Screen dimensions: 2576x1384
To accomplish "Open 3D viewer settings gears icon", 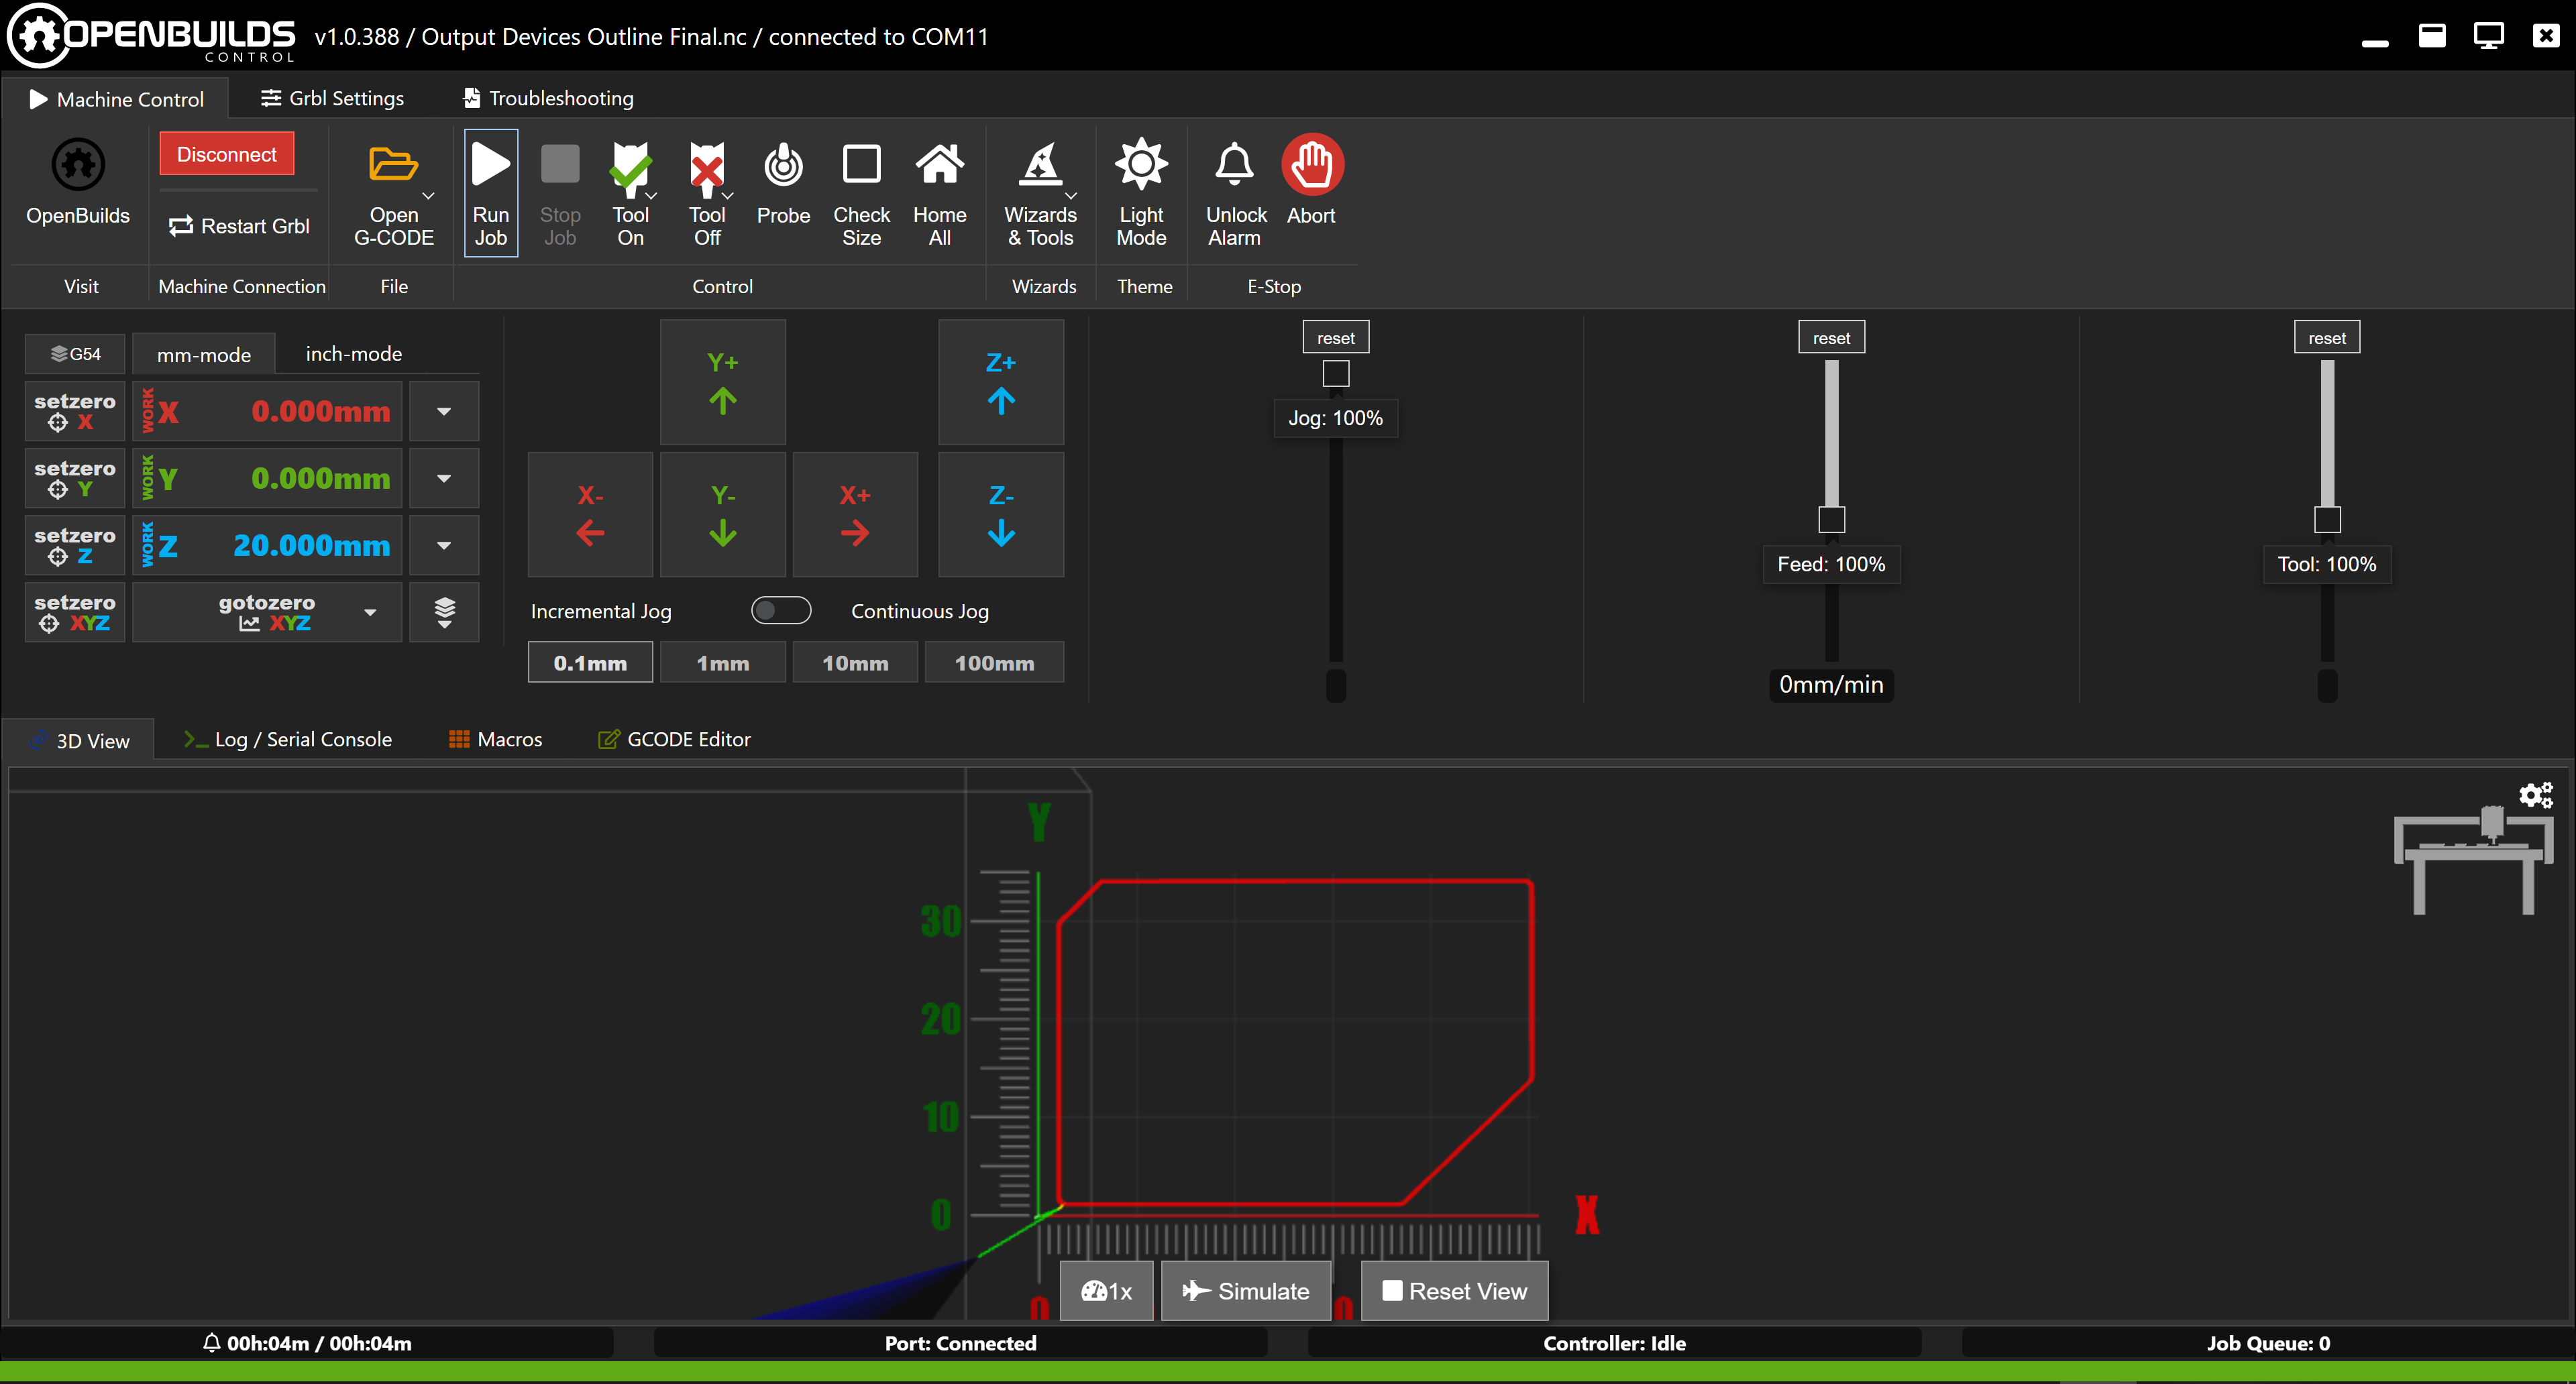I will click(2535, 795).
